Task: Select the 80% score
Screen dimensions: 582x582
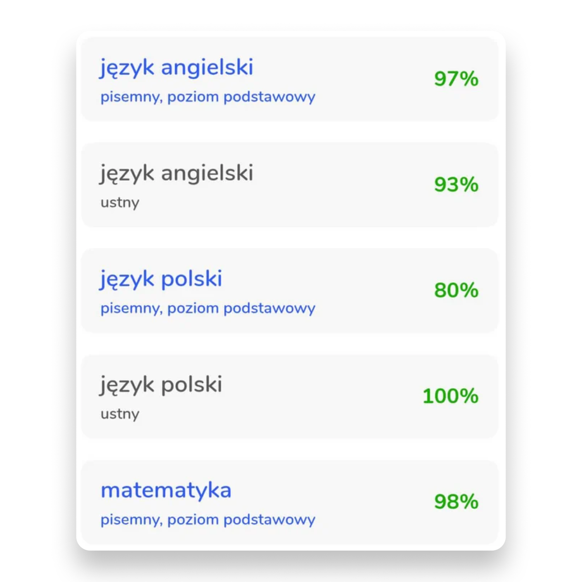Action: (456, 290)
